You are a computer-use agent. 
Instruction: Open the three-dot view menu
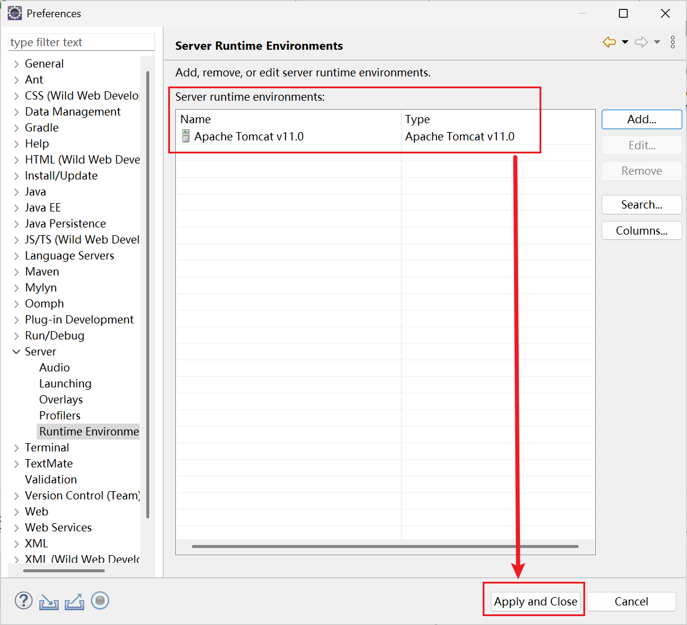click(x=673, y=42)
